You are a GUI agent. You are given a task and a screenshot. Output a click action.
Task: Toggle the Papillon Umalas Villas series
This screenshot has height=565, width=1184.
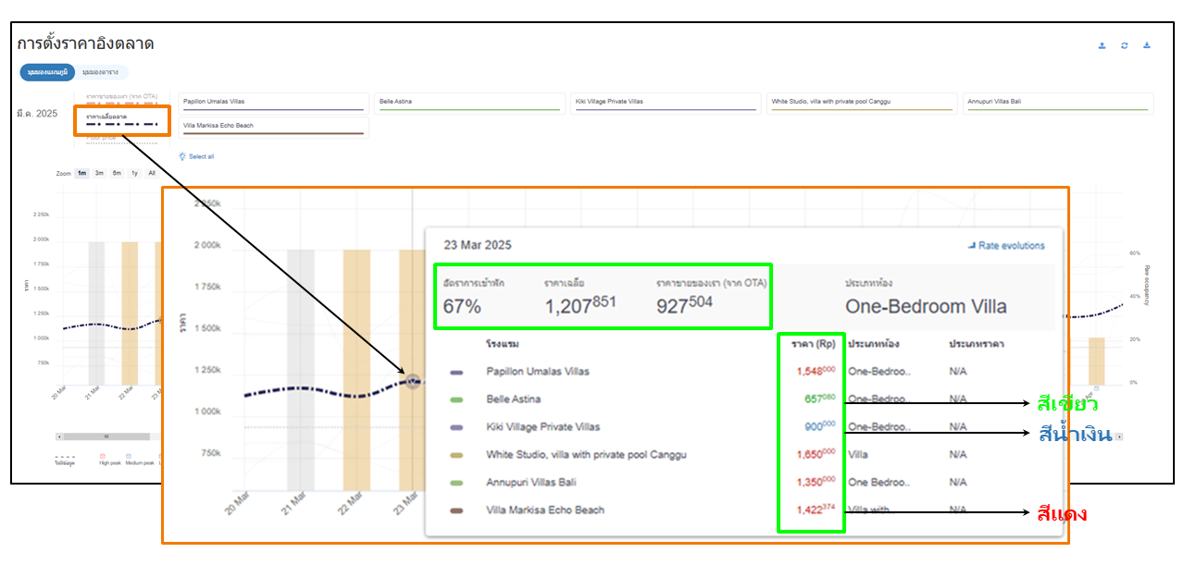coord(273,104)
